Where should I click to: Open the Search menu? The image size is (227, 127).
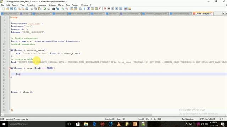(15, 5)
